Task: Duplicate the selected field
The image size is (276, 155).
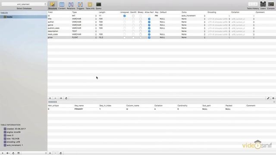Action: (61, 98)
